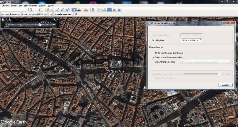Select the add polygon tool

pos(53,10)
